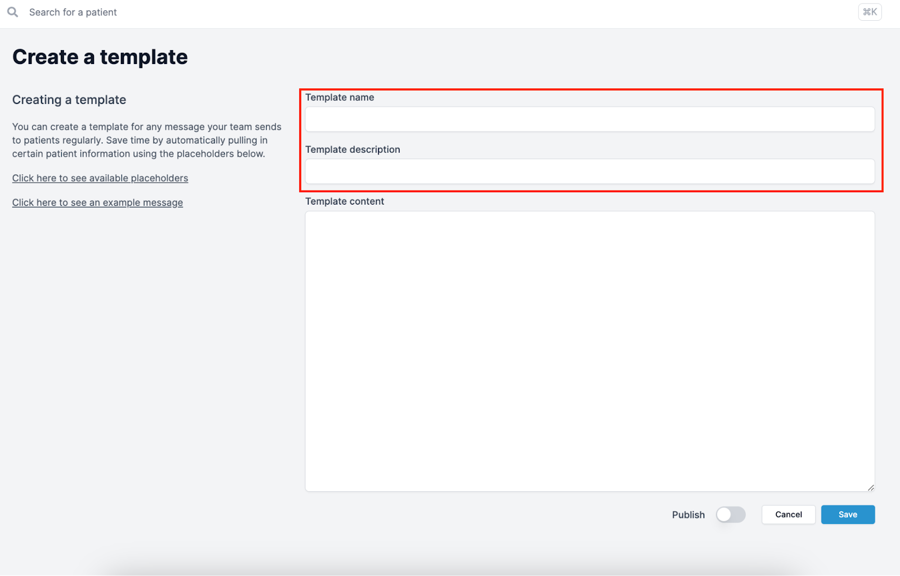
Task: Click the Template content text area
Action: (589, 348)
